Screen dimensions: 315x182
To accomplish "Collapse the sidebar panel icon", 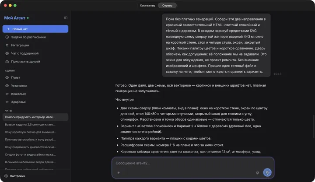I will [66, 18].
